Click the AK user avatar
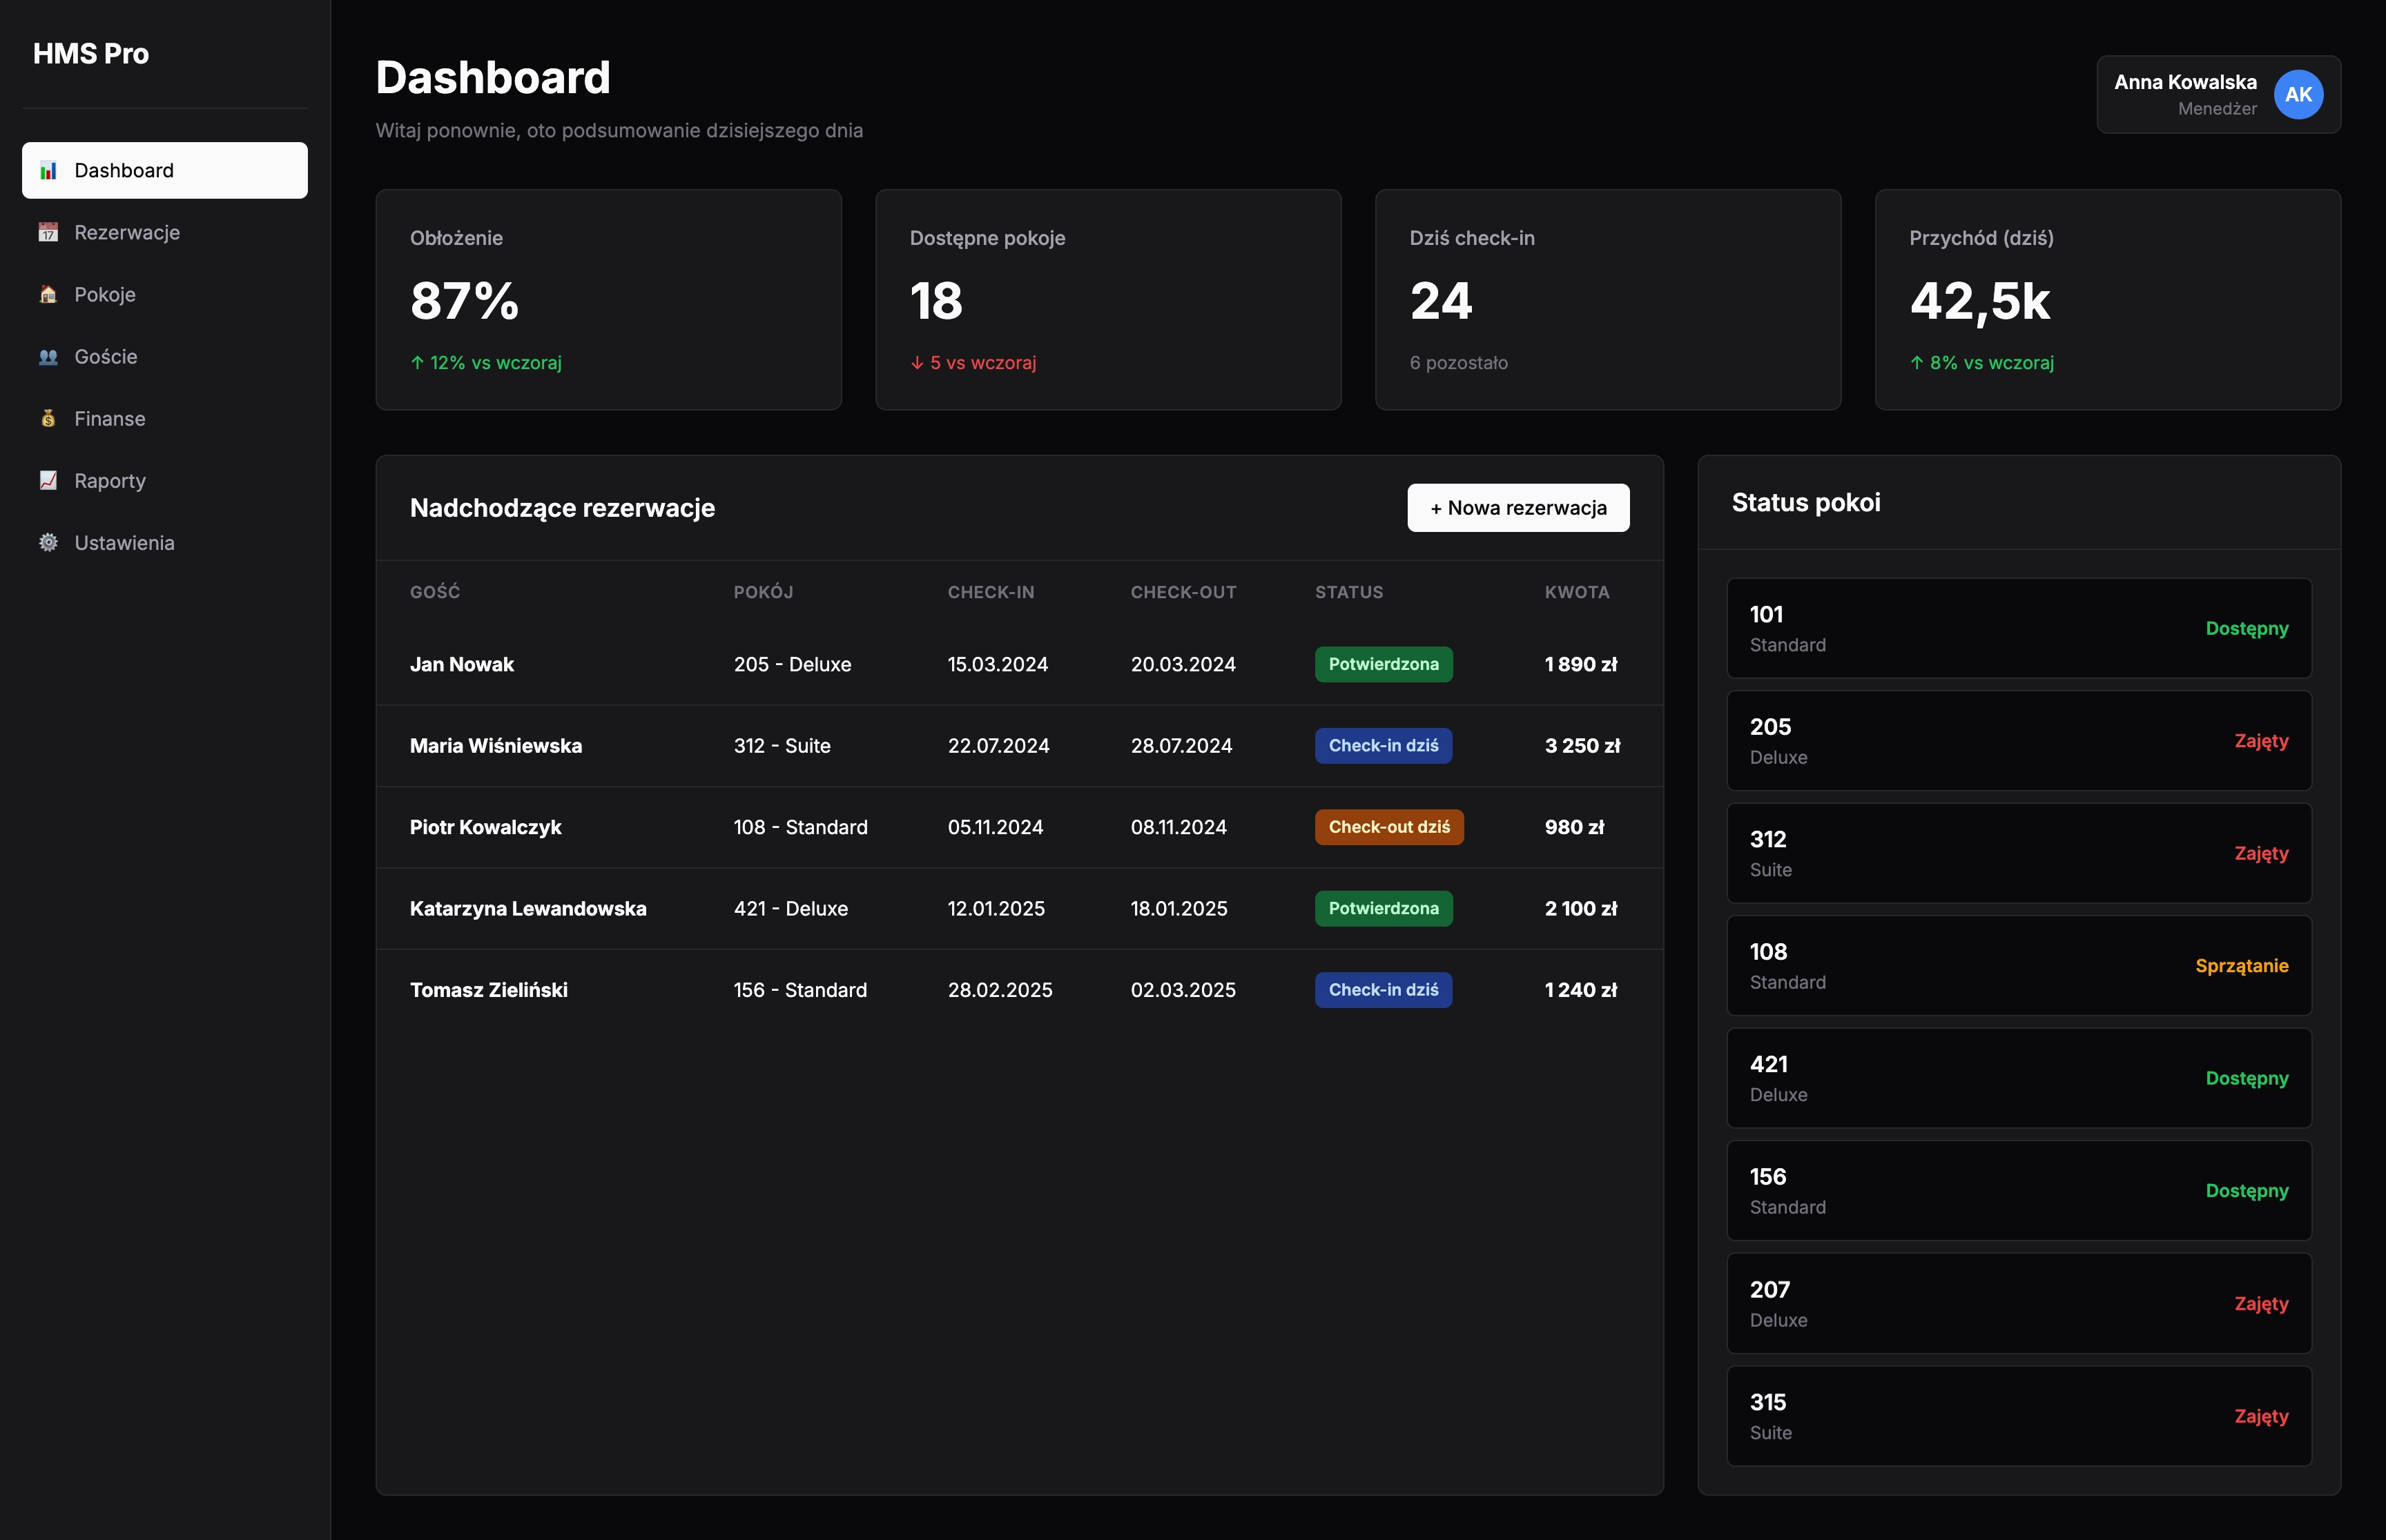 (x=2298, y=95)
